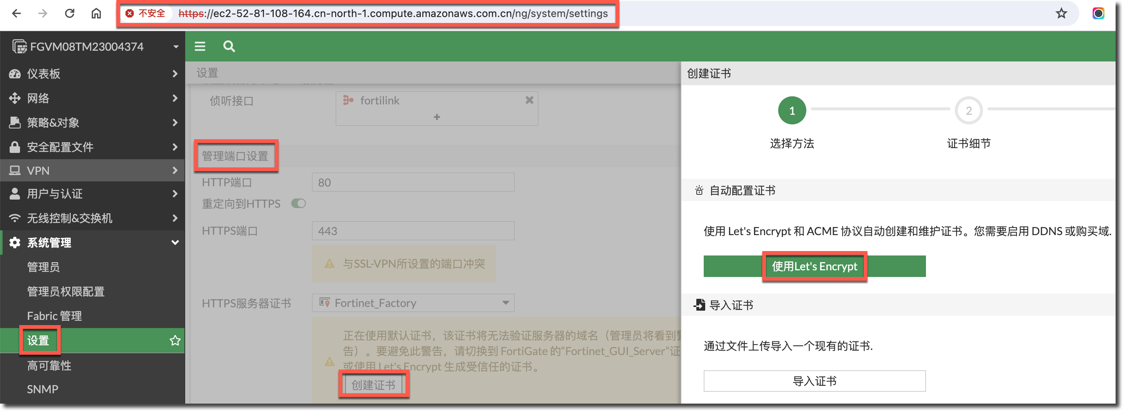Add interface with the plus icon
The image size is (1123, 411).
pyautogui.click(x=436, y=117)
